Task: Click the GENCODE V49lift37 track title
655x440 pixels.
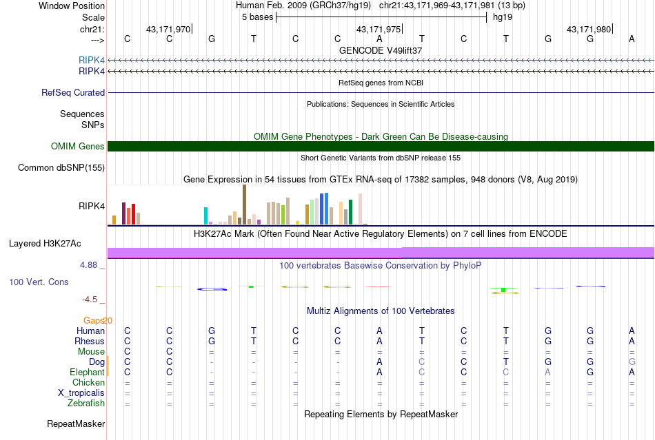Action: coord(381,50)
